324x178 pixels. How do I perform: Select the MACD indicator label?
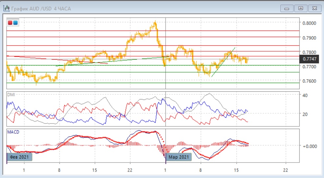[13, 132]
